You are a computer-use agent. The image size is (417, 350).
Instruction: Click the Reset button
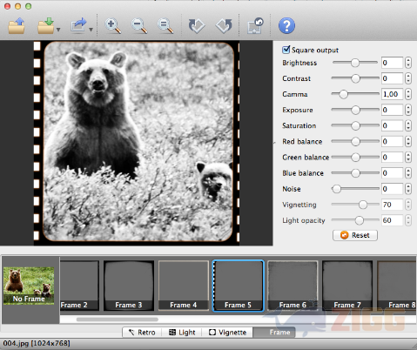[355, 235]
